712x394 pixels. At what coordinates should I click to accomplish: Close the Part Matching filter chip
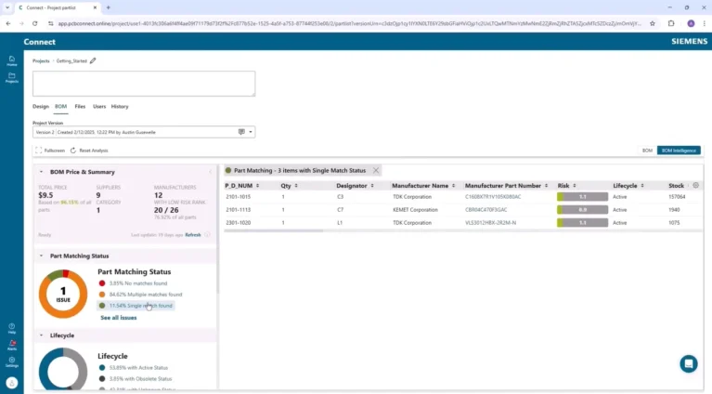[x=376, y=170]
